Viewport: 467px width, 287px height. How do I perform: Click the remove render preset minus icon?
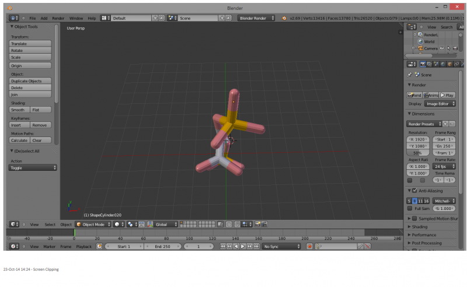click(x=452, y=124)
